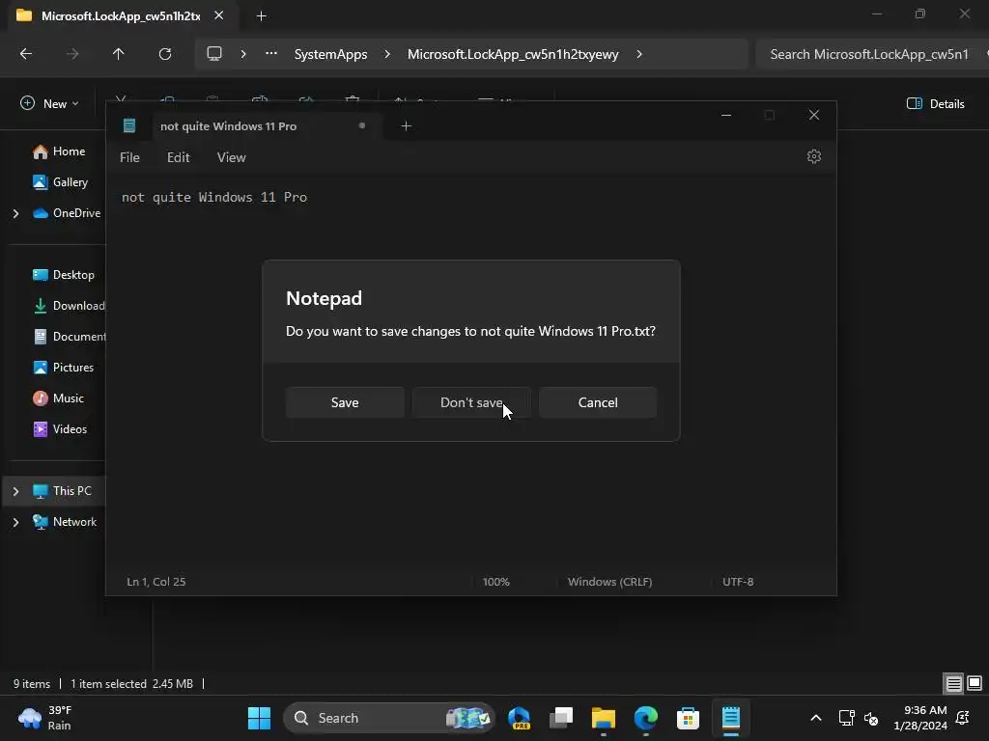Open the Windows Start menu
Viewport: 989px width, 741px height.
coord(259,718)
